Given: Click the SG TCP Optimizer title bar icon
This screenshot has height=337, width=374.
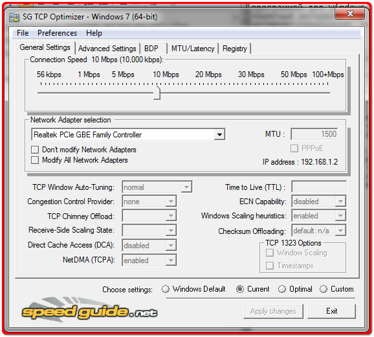Looking at the screenshot, I should click(14, 17).
